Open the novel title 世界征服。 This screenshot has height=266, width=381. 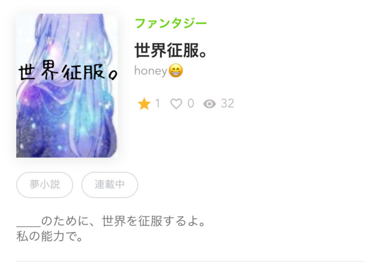[x=171, y=50]
